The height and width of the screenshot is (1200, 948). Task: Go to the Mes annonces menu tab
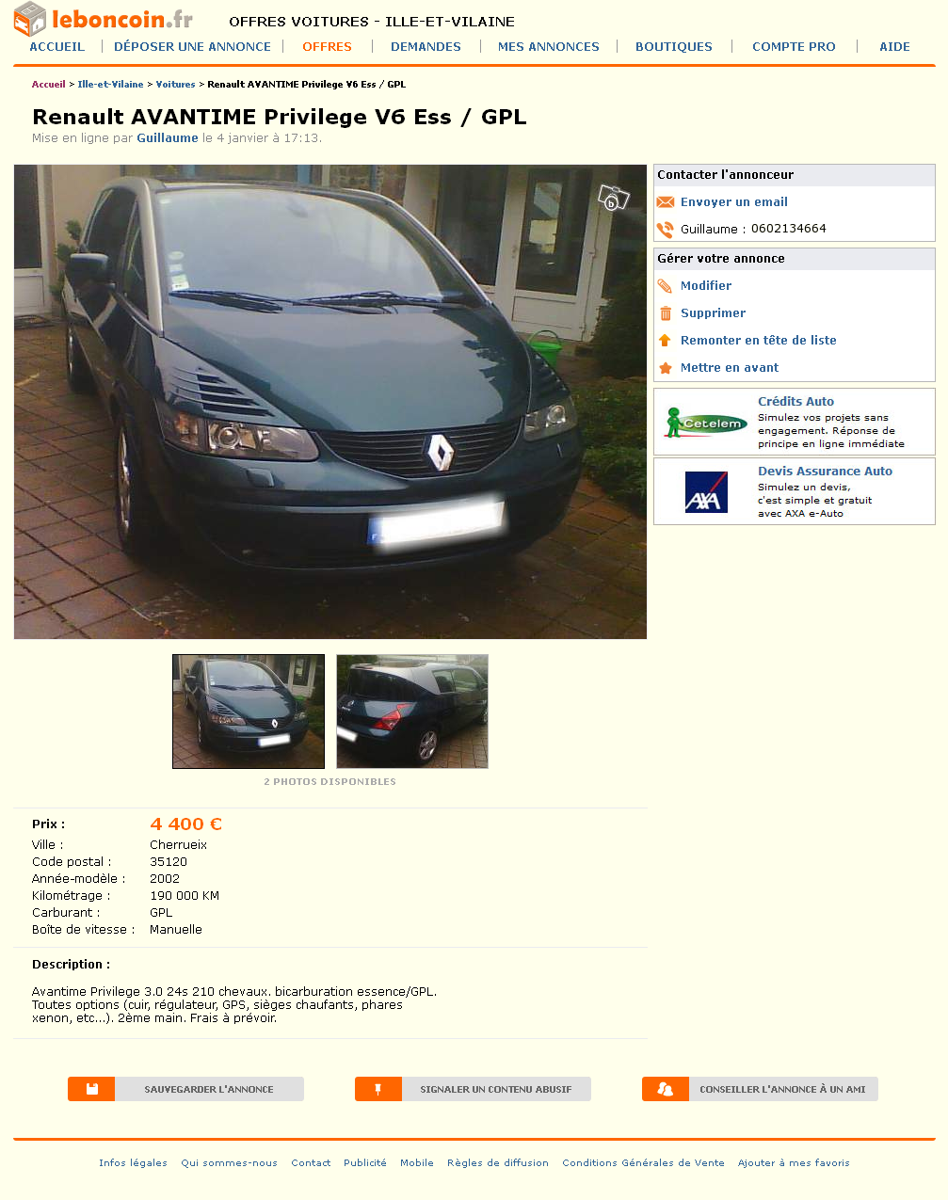[x=549, y=46]
